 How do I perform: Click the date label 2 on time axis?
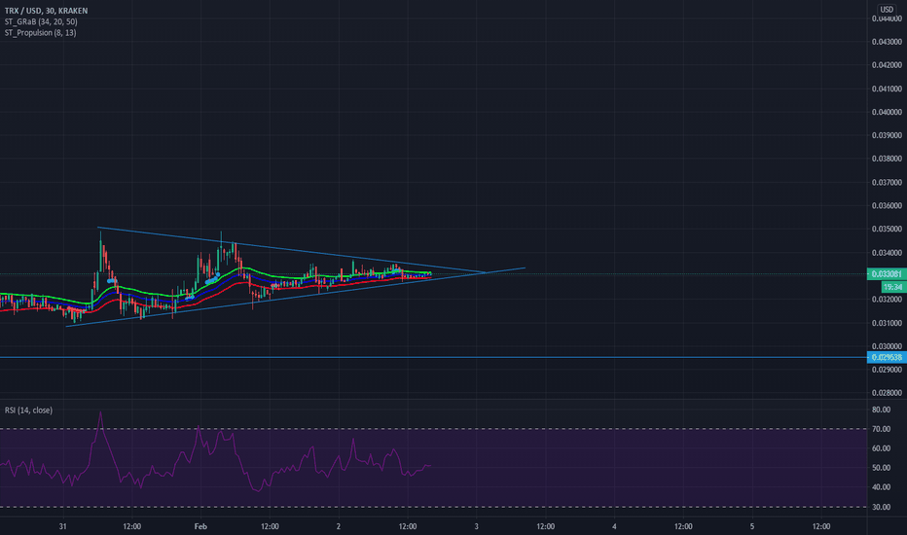click(x=339, y=526)
